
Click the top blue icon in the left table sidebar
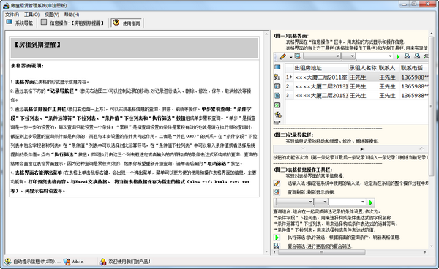(277, 67)
